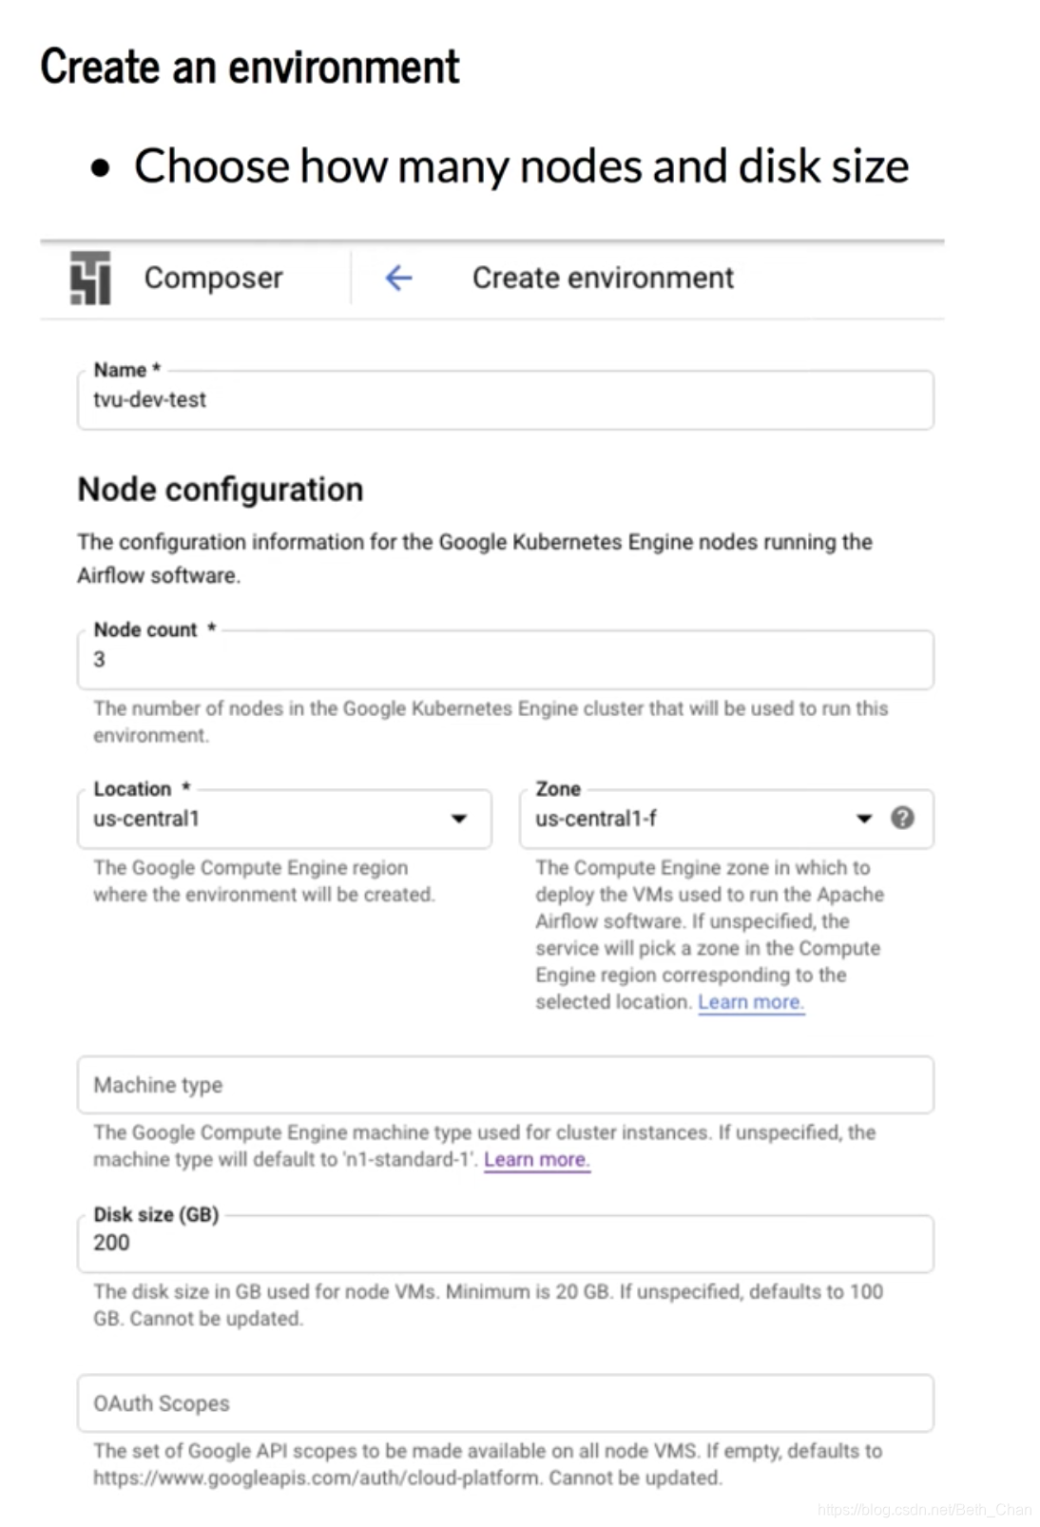
Task: Click the disk size minimum helper text
Action: coord(488,1305)
